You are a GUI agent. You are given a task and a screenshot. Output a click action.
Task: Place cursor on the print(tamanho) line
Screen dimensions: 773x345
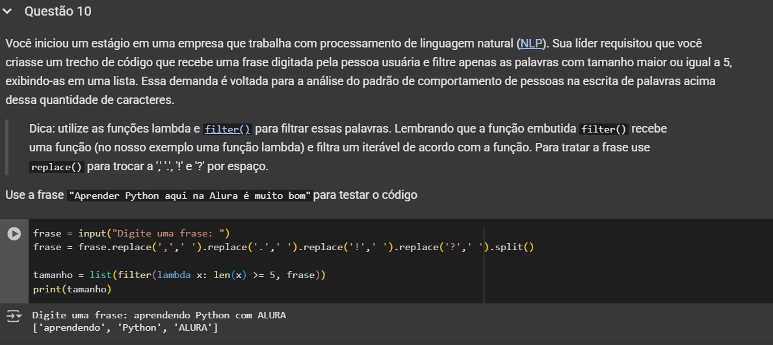tap(72, 289)
